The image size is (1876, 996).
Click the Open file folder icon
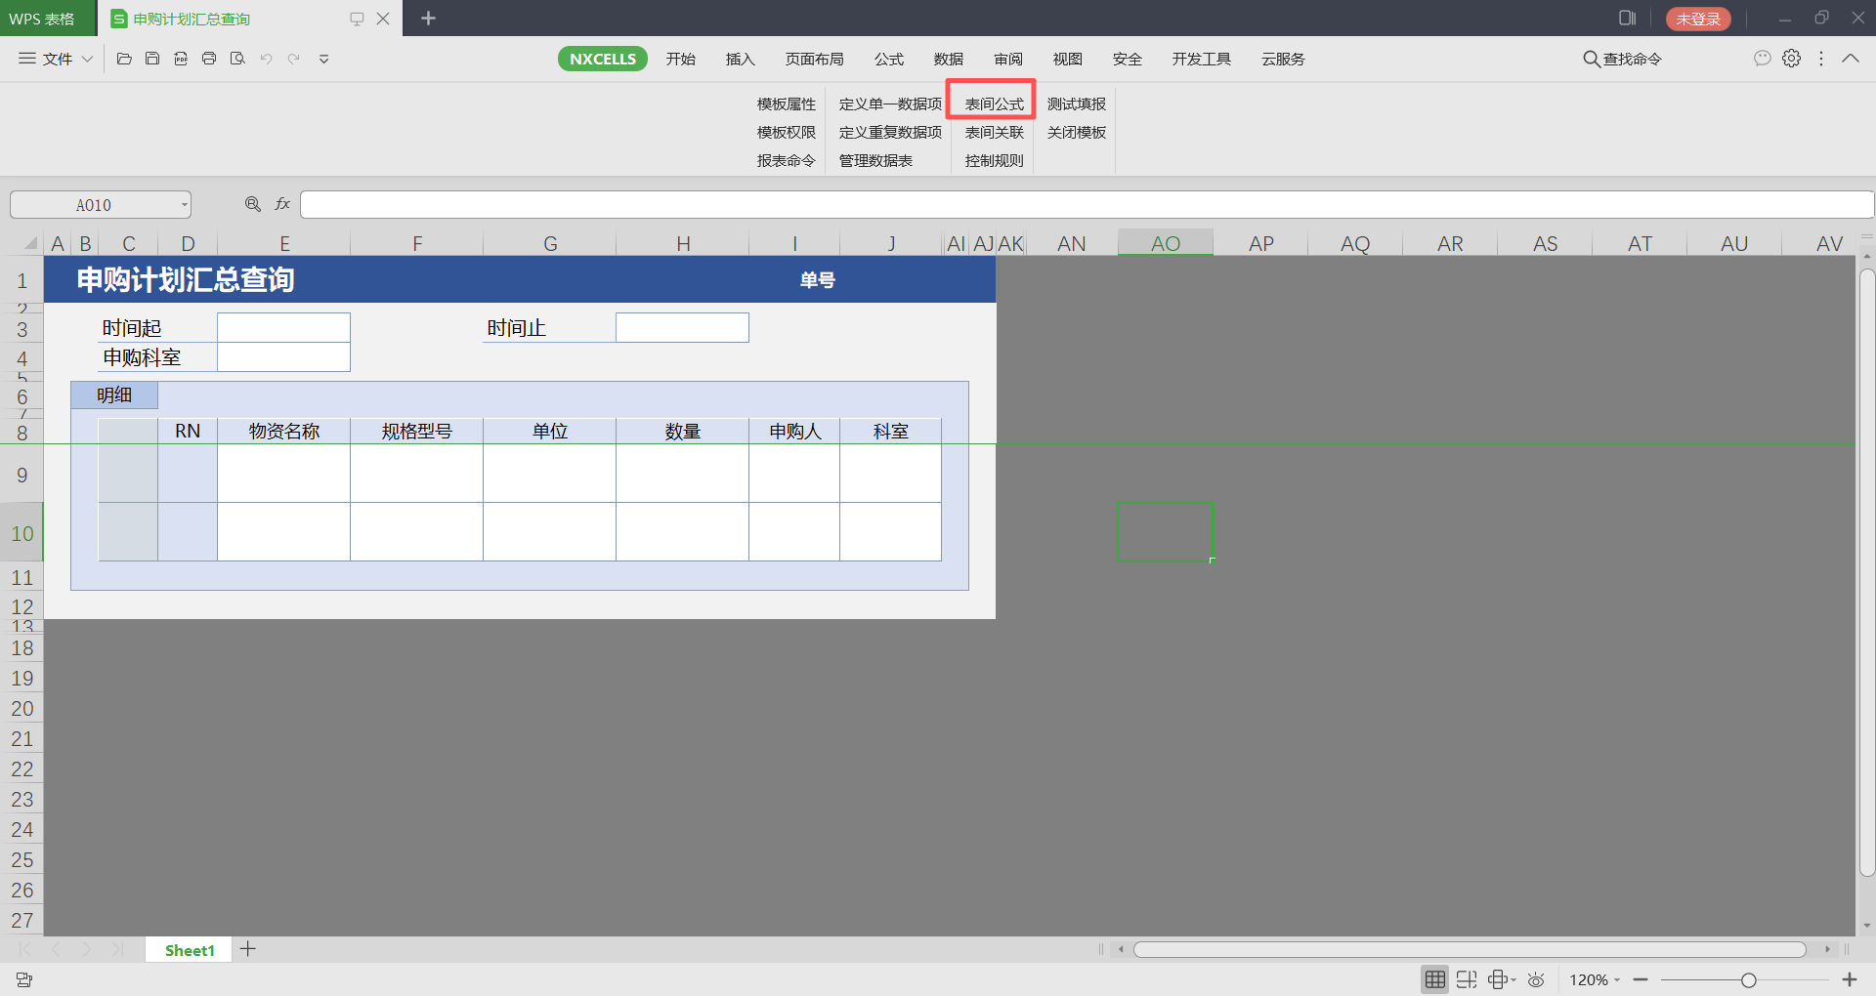pyautogui.click(x=124, y=59)
